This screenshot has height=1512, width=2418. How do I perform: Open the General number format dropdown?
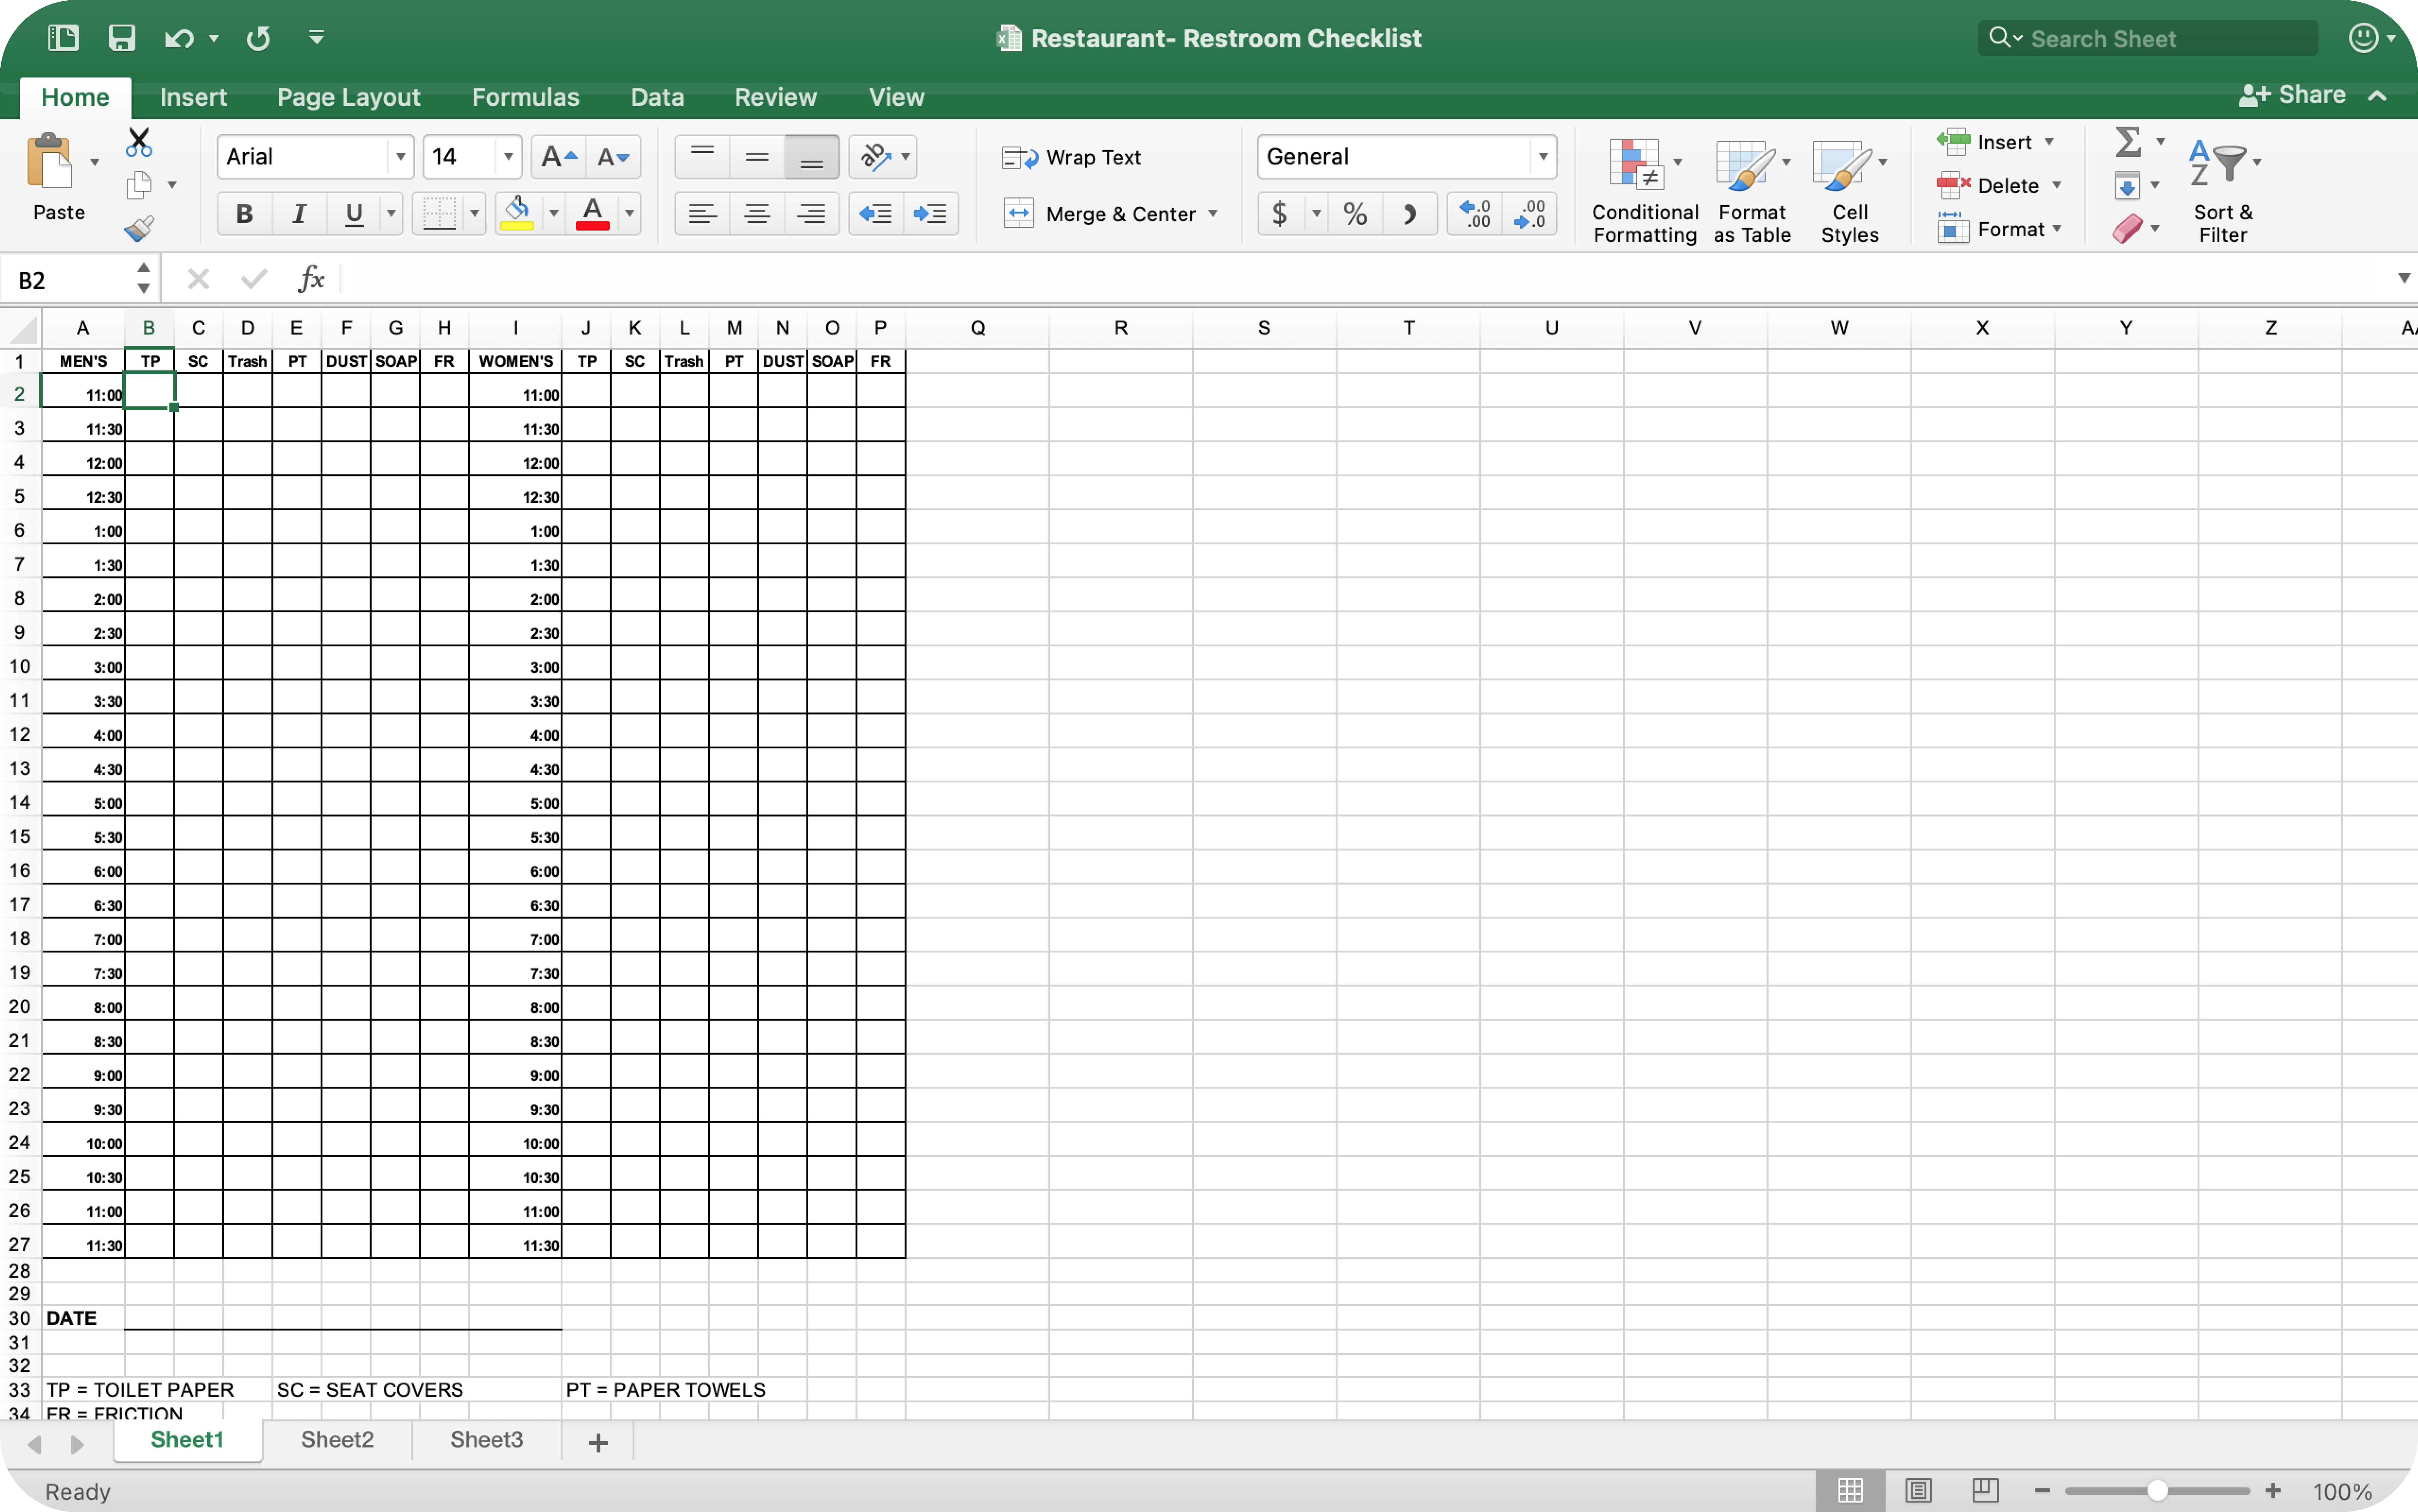pyautogui.click(x=1543, y=157)
